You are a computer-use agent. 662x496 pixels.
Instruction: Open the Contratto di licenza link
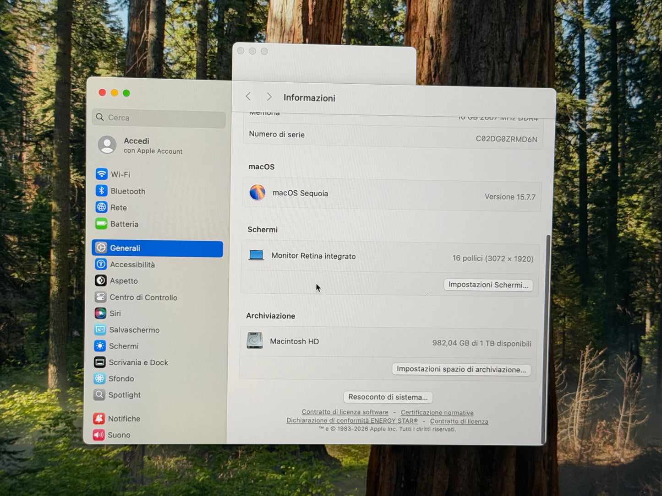pyautogui.click(x=459, y=421)
